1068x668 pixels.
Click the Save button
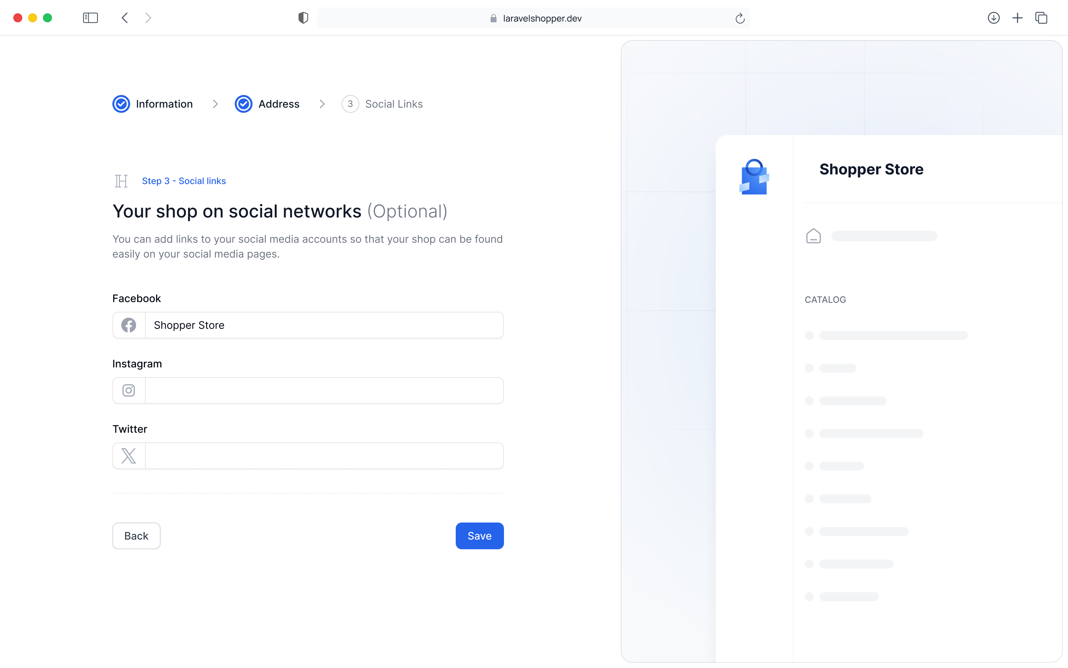(479, 536)
